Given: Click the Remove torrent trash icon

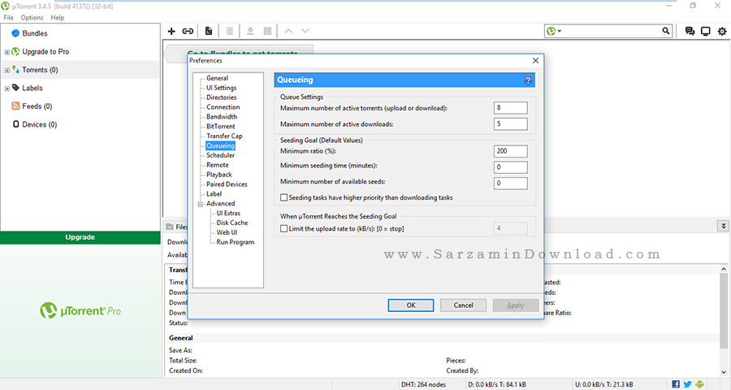Looking at the screenshot, I should [x=230, y=31].
